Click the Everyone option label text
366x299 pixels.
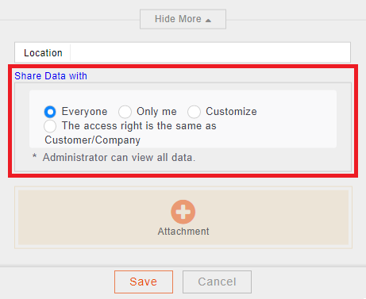pos(84,112)
